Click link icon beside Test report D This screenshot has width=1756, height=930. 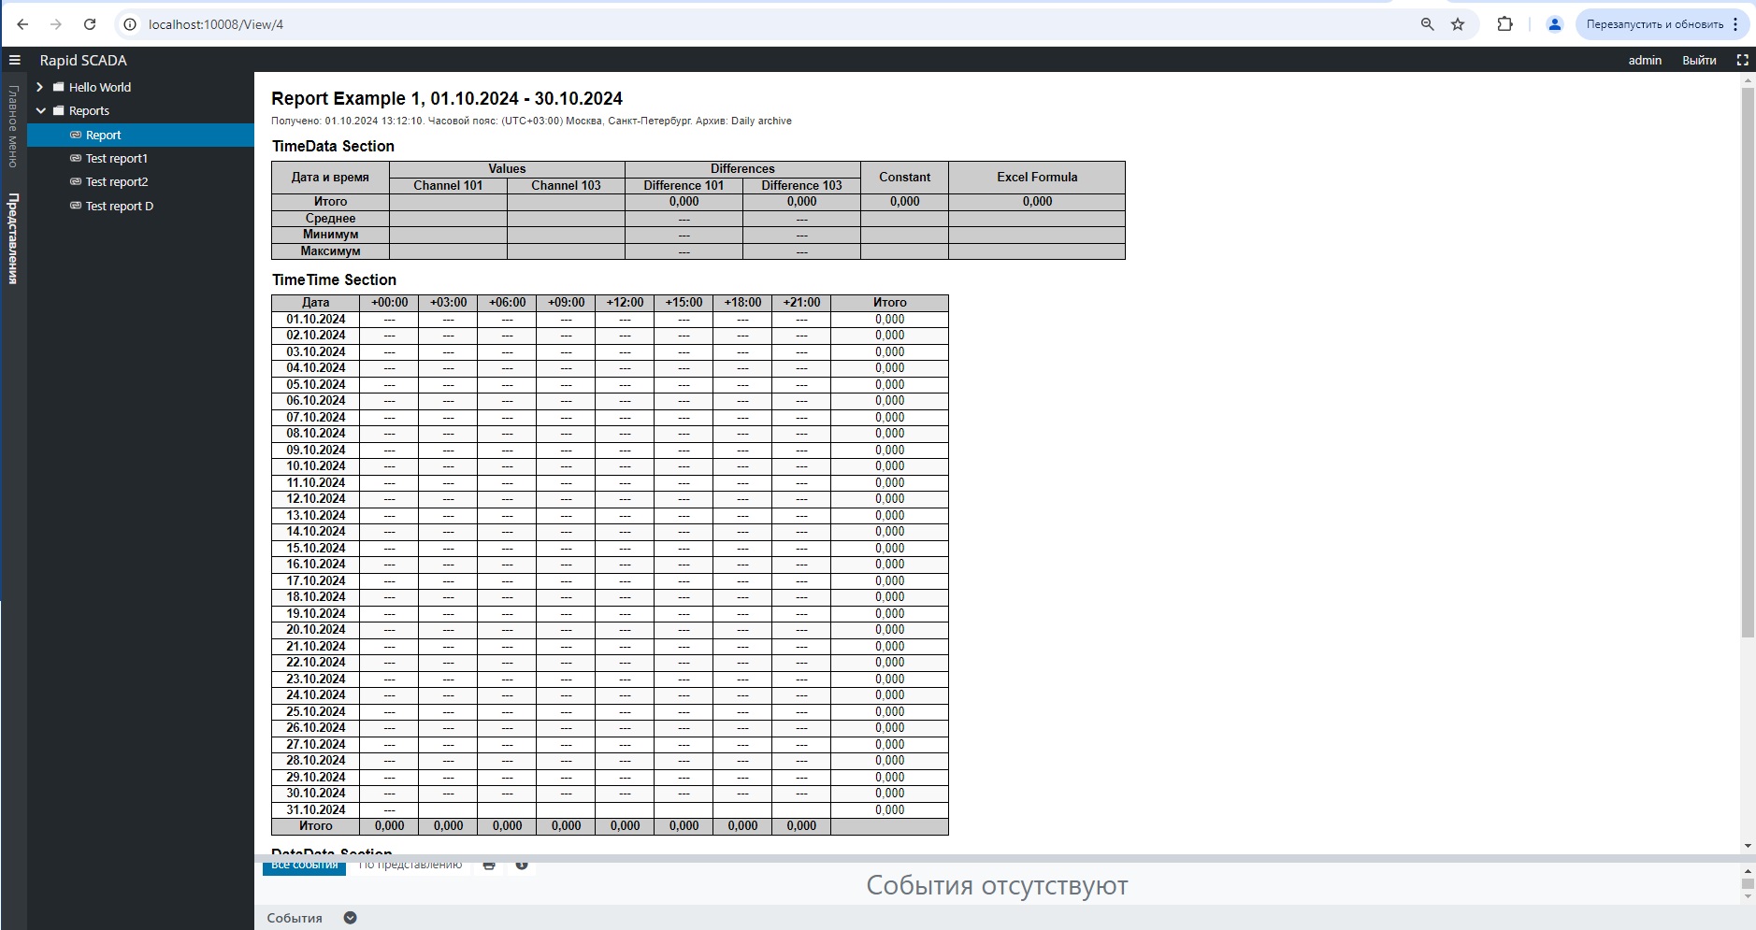point(76,206)
